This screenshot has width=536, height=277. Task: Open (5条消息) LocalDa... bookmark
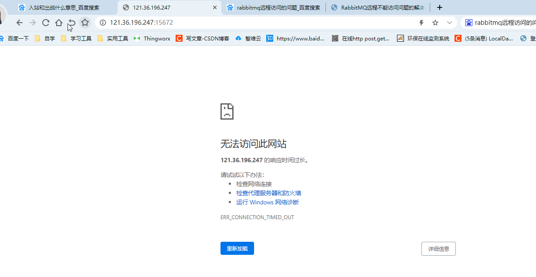coord(484,38)
